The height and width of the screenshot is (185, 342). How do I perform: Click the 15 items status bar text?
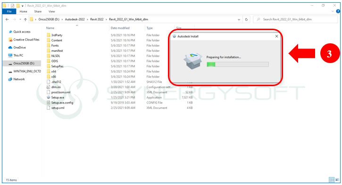pyautogui.click(x=11, y=180)
